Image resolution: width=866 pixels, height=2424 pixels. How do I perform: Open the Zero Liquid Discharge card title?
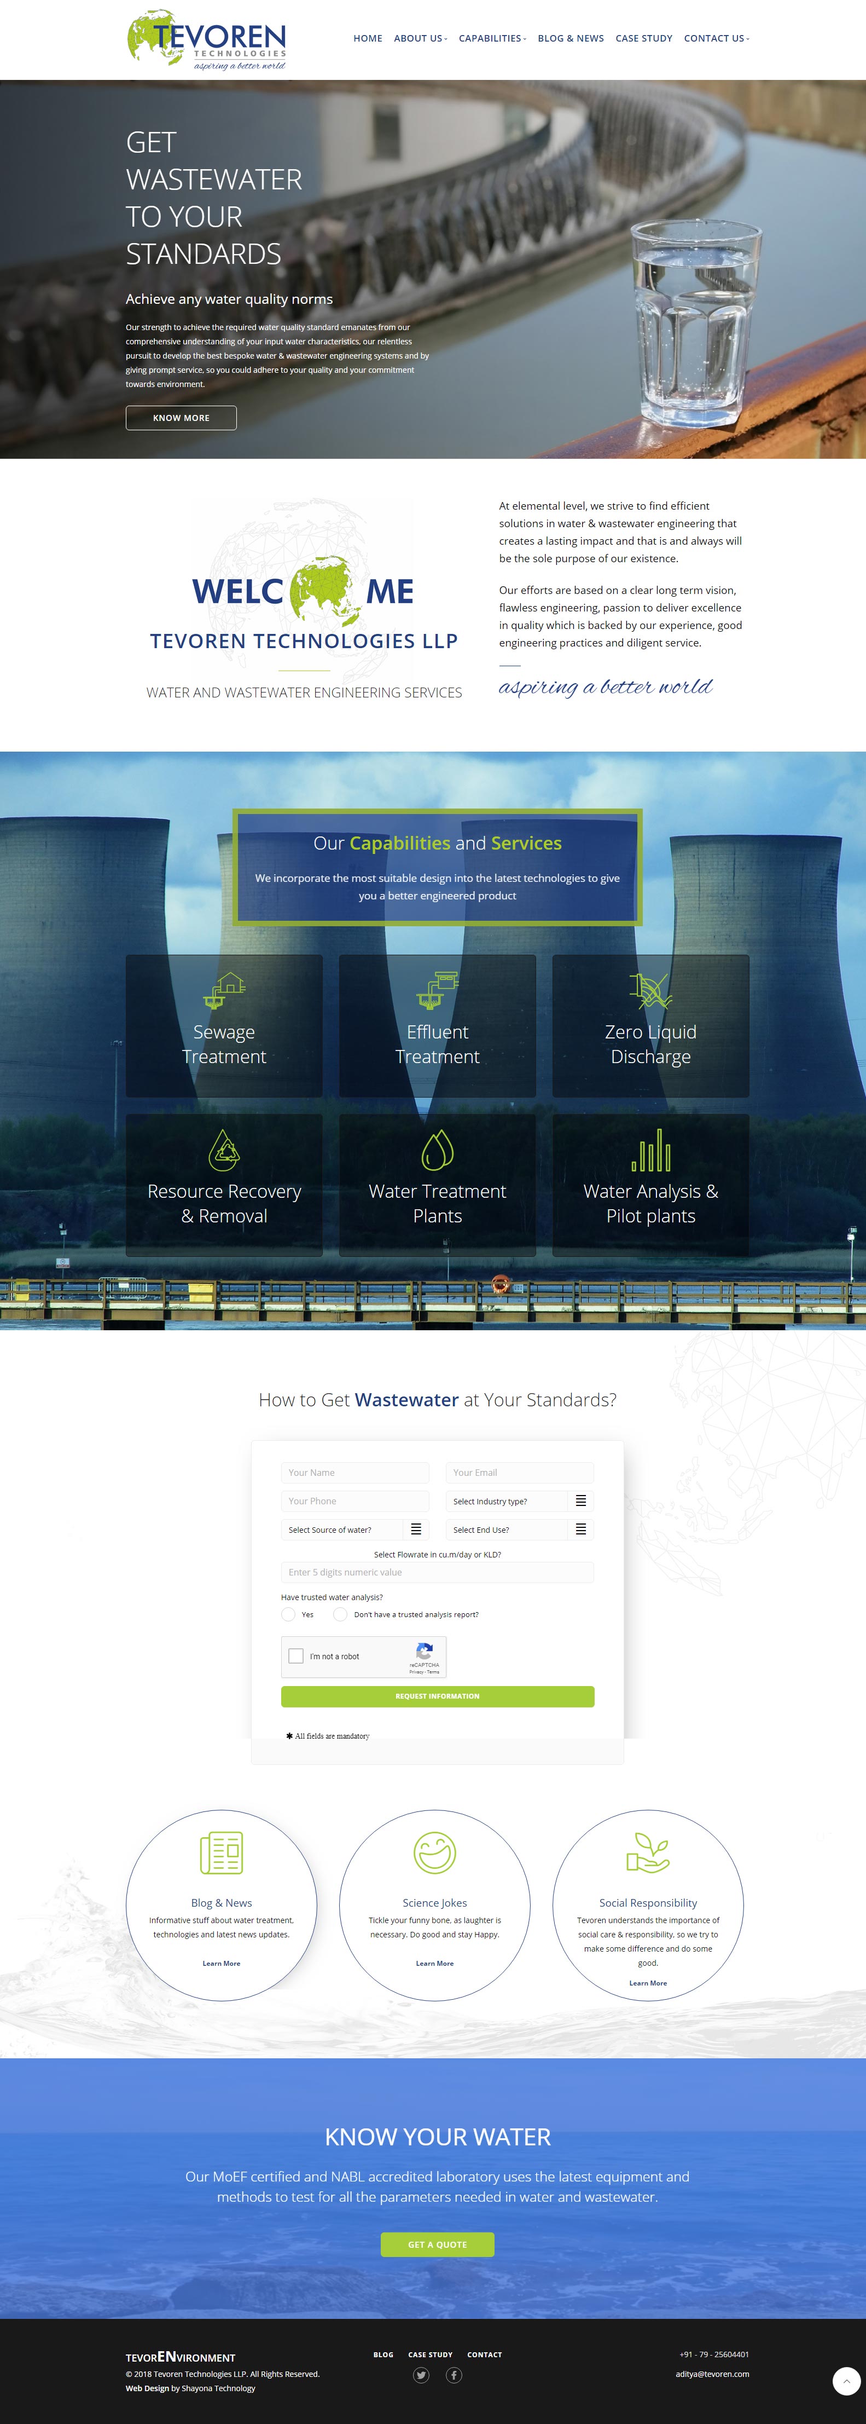tap(650, 1044)
